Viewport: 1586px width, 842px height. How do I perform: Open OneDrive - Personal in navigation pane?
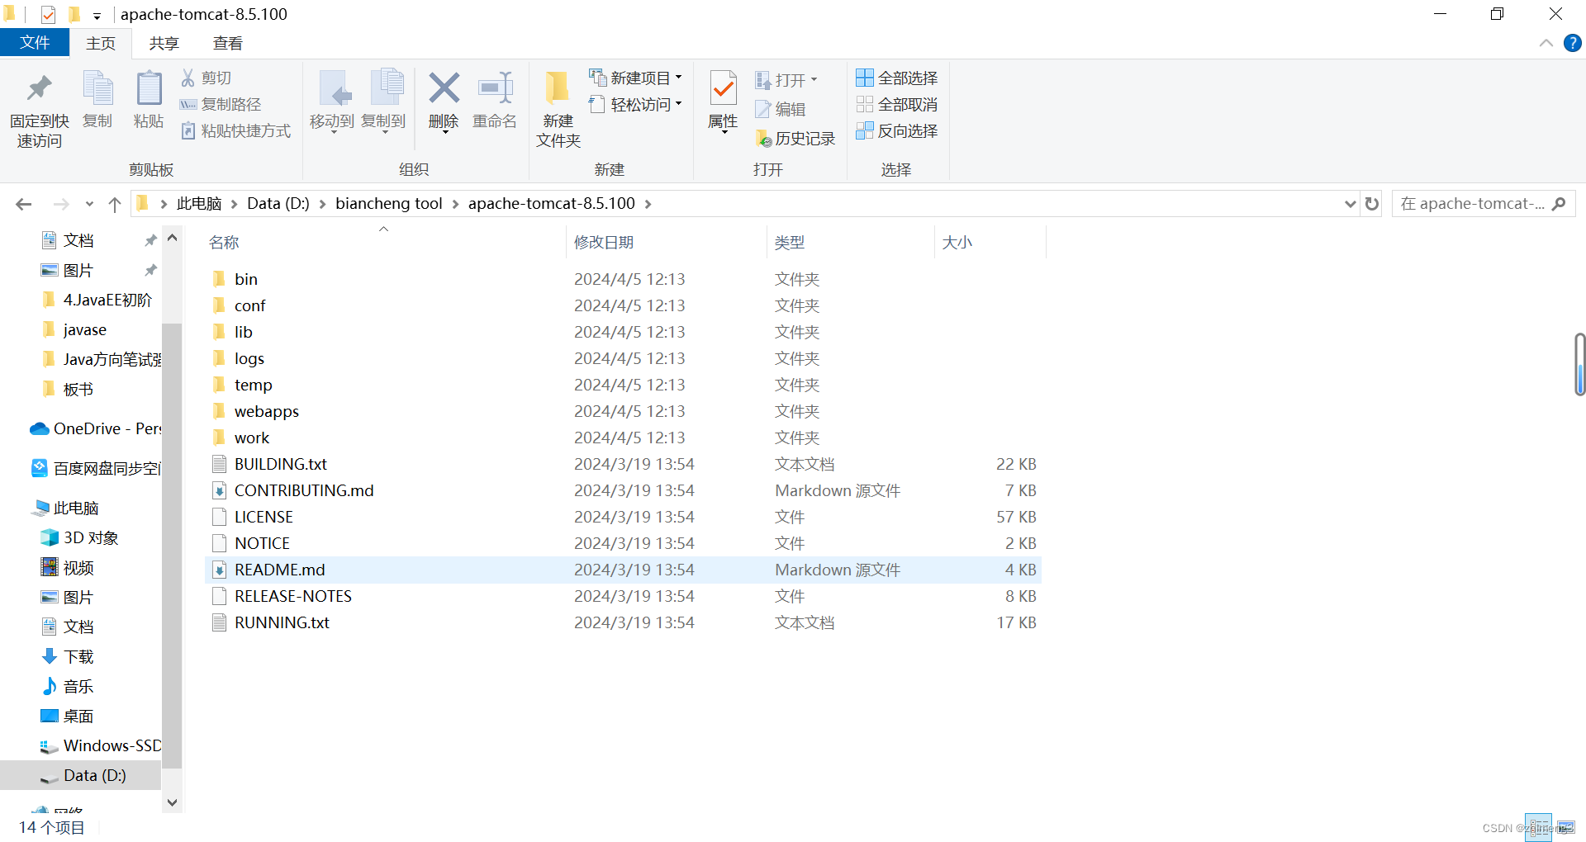coord(95,428)
